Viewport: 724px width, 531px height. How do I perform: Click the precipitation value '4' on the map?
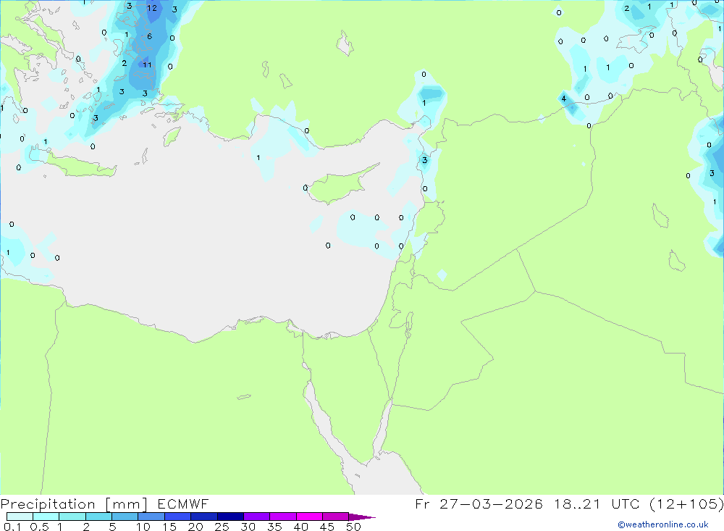click(564, 99)
